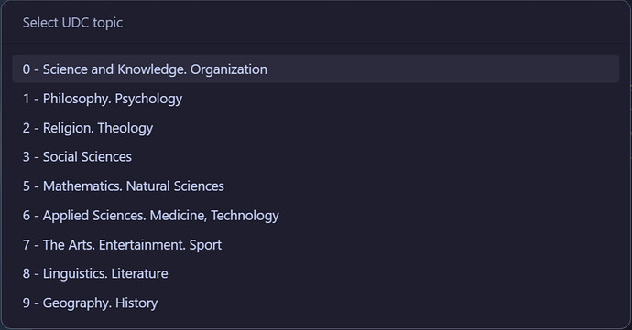This screenshot has width=632, height=330.
Task: Pick '7 - The Arts. Entertainment. Sport'
Action: click(316, 245)
